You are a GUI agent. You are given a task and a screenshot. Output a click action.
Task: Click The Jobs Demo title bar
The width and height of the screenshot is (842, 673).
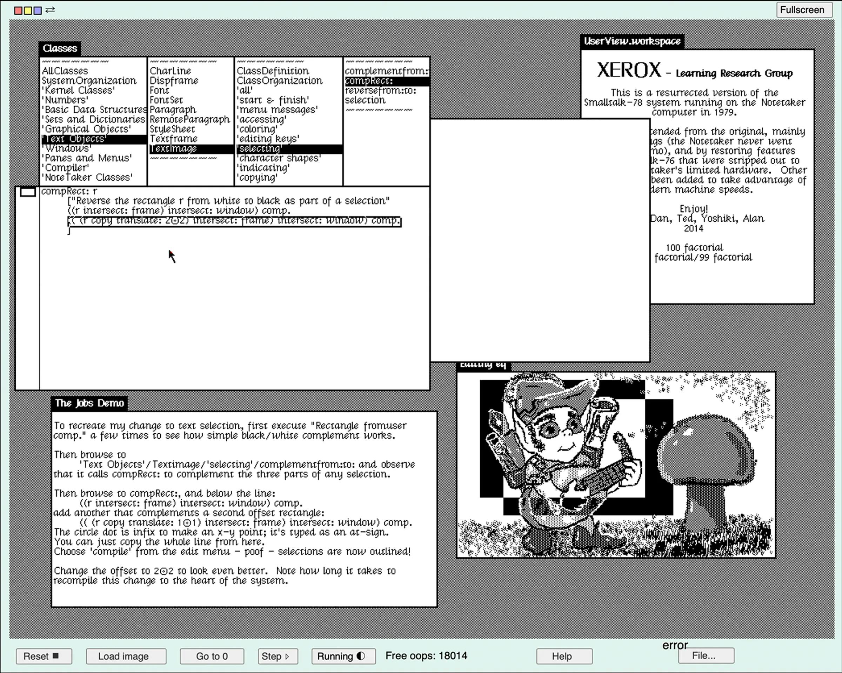coord(90,403)
